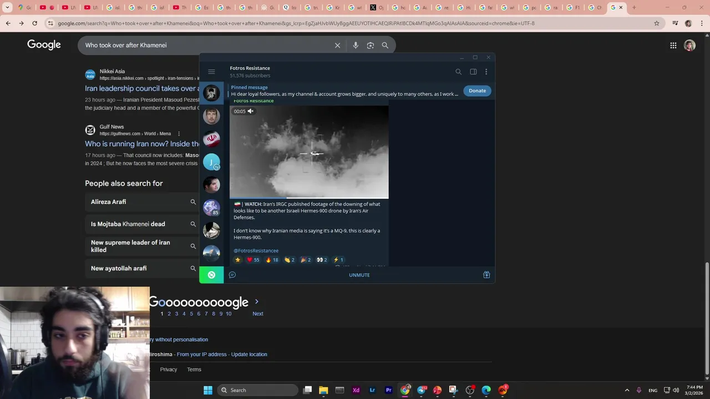Toggle the lightning bolt reaction

click(x=338, y=259)
